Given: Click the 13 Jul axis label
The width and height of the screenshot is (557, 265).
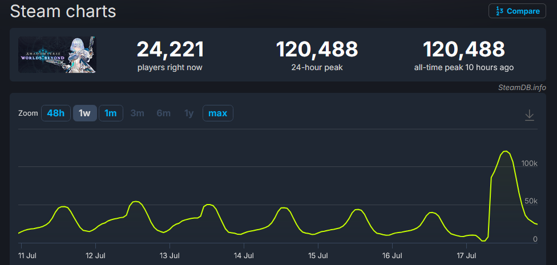Looking at the screenshot, I should pyautogui.click(x=170, y=255).
